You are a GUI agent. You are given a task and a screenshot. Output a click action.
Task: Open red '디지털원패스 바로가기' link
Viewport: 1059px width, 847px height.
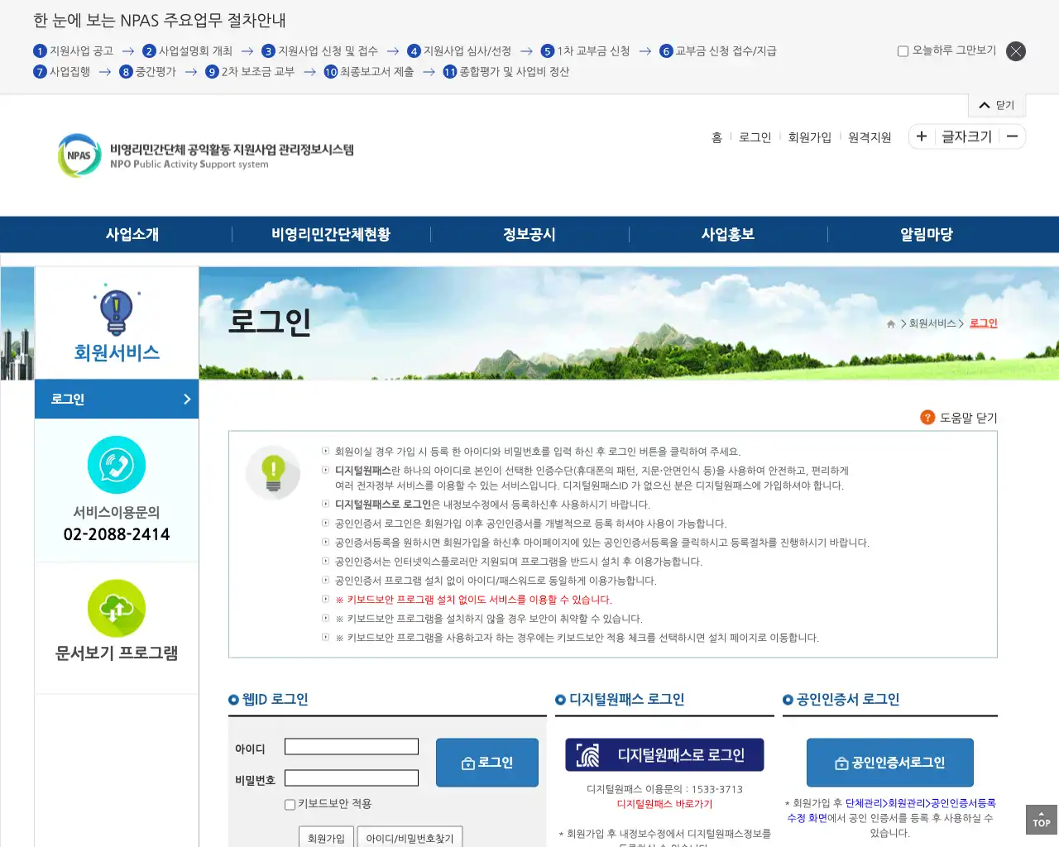tap(664, 804)
